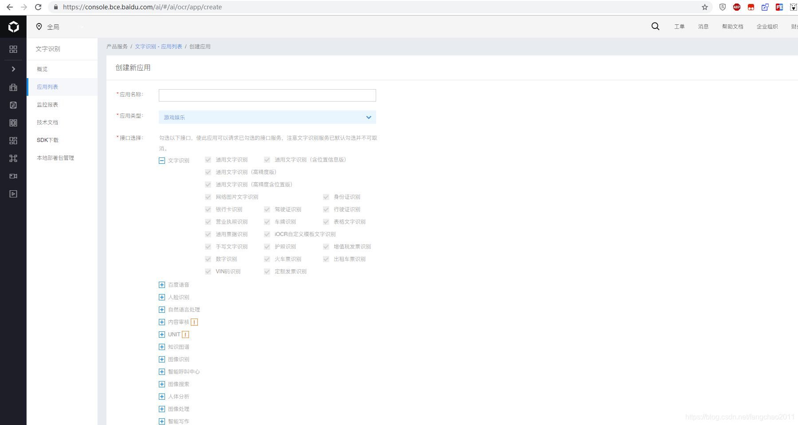798x425 pixels.
Task: Click the shield extension icon in browser toolbar
Action: point(723,7)
